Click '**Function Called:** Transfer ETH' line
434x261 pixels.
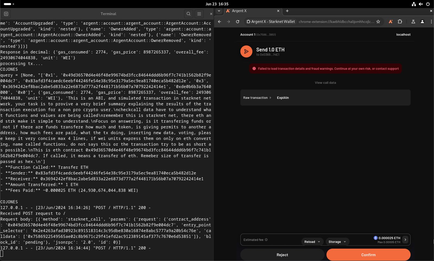[x=44, y=167]
